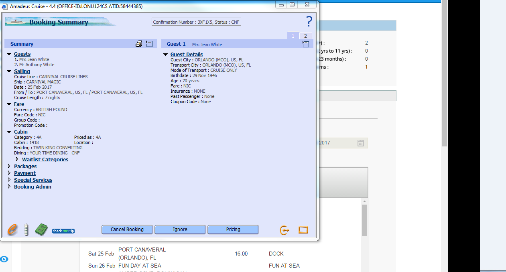Click the Confirmation Number status box
506x272 pixels.
point(197,22)
